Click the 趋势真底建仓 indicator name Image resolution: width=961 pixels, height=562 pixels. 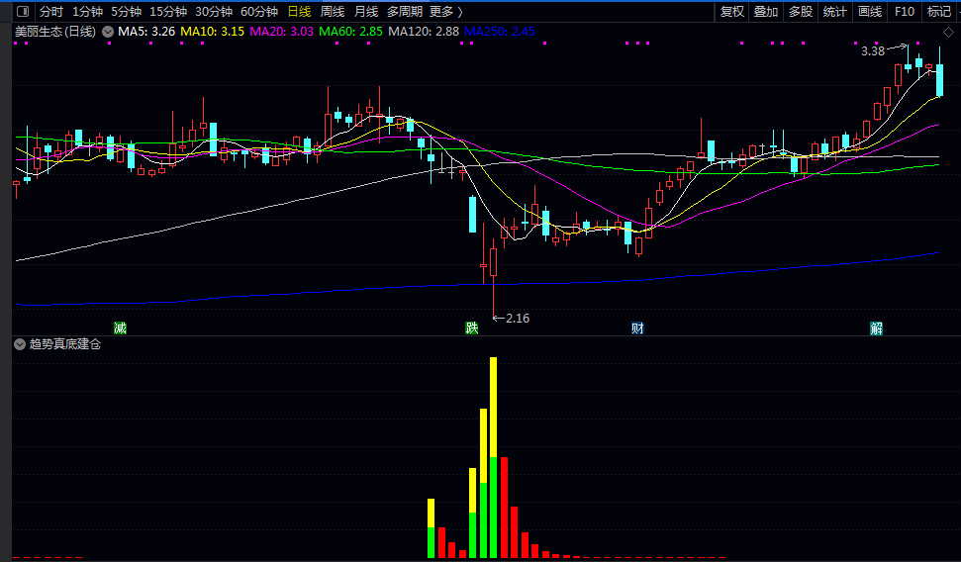65,344
